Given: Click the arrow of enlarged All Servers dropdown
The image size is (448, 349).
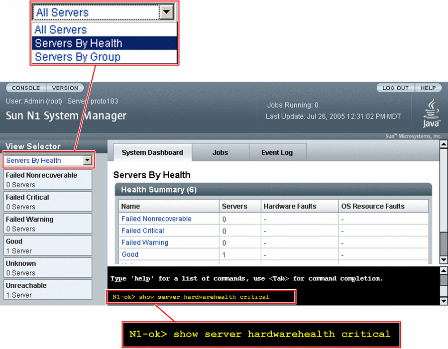Looking at the screenshot, I should click(x=167, y=12).
